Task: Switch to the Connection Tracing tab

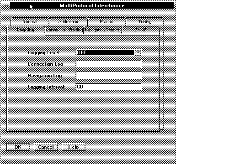Action: pyautogui.click(x=64, y=30)
